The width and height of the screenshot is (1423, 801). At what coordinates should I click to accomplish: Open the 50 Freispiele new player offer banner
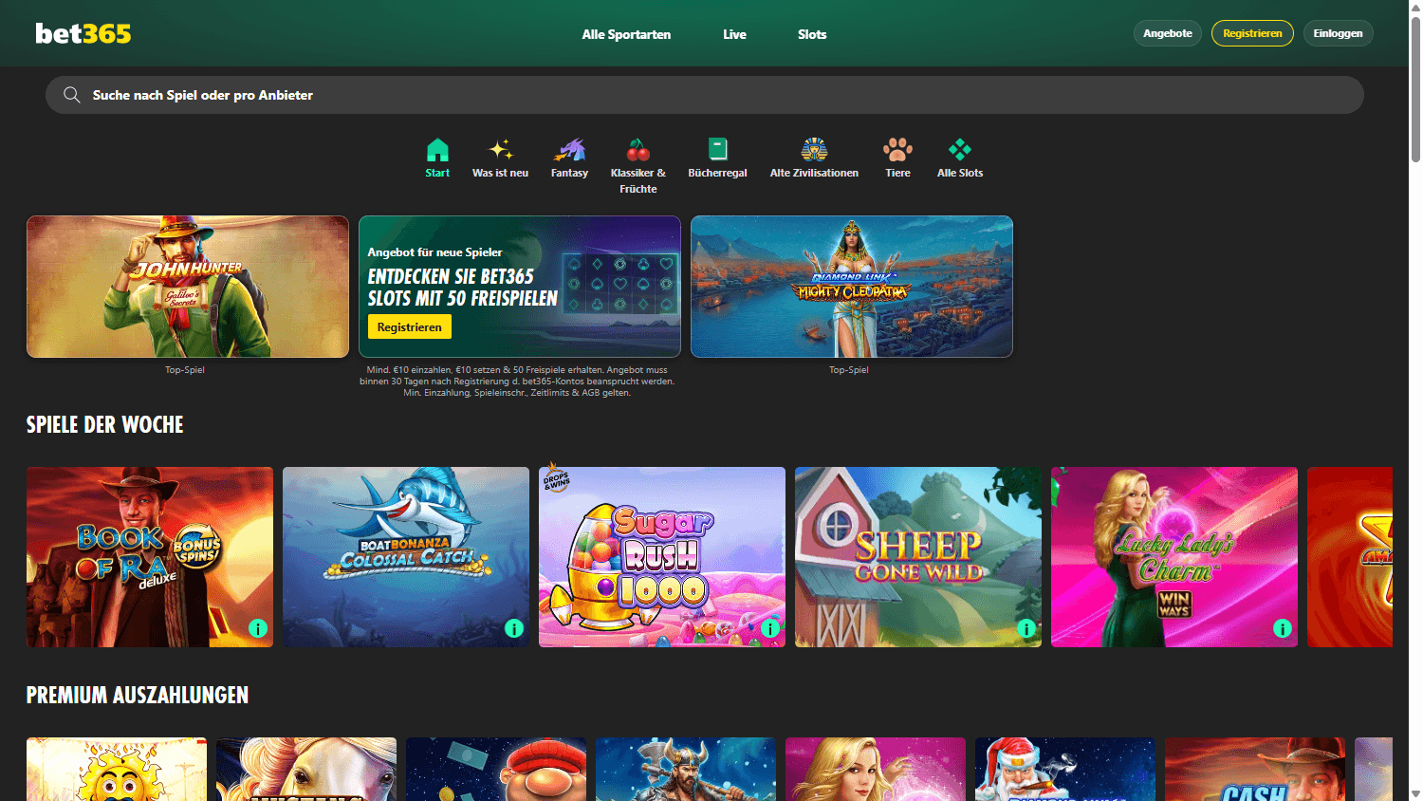pyautogui.click(x=520, y=287)
